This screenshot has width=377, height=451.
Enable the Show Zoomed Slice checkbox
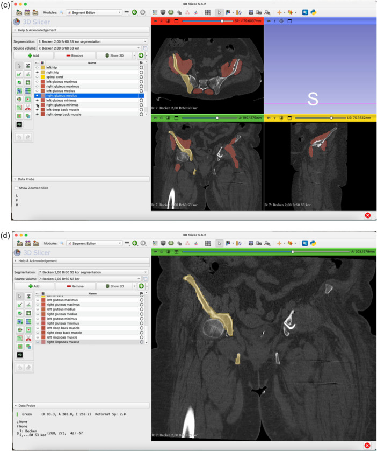[16, 188]
